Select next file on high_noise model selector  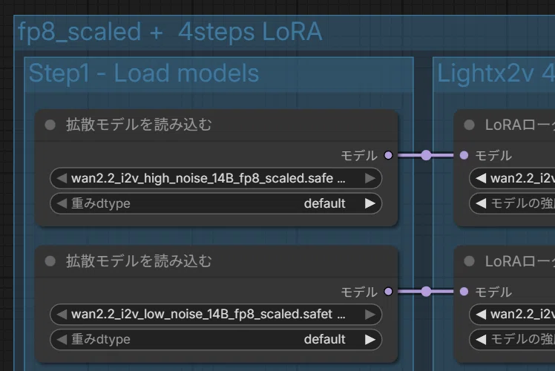pyautogui.click(x=370, y=178)
